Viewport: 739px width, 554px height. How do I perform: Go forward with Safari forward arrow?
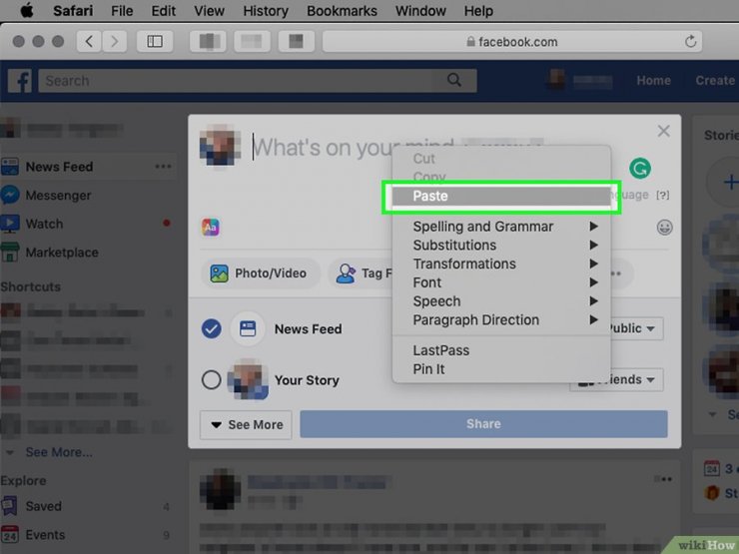(x=114, y=42)
